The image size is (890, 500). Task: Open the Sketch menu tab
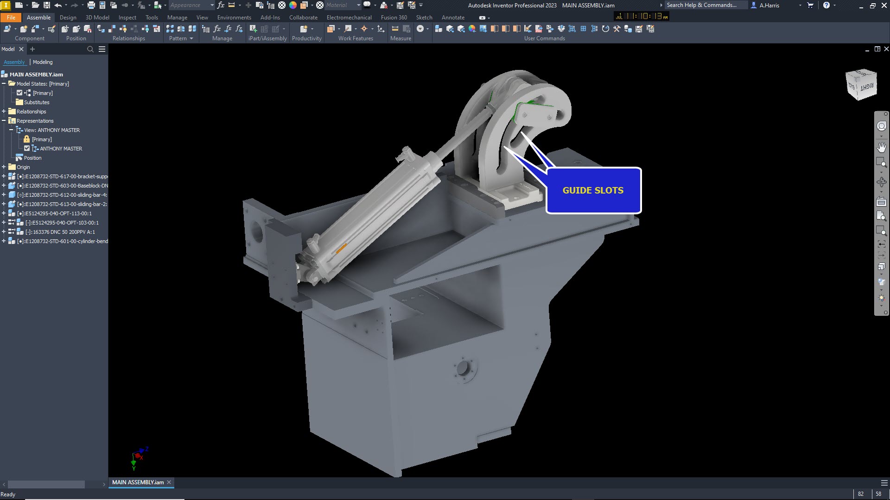point(424,17)
